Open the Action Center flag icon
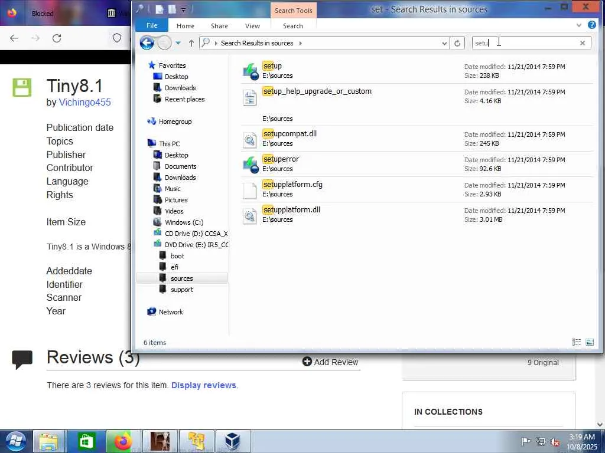 pyautogui.click(x=525, y=442)
